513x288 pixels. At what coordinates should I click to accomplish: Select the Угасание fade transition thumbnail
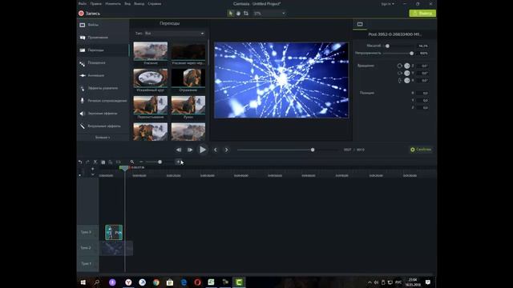(x=151, y=51)
